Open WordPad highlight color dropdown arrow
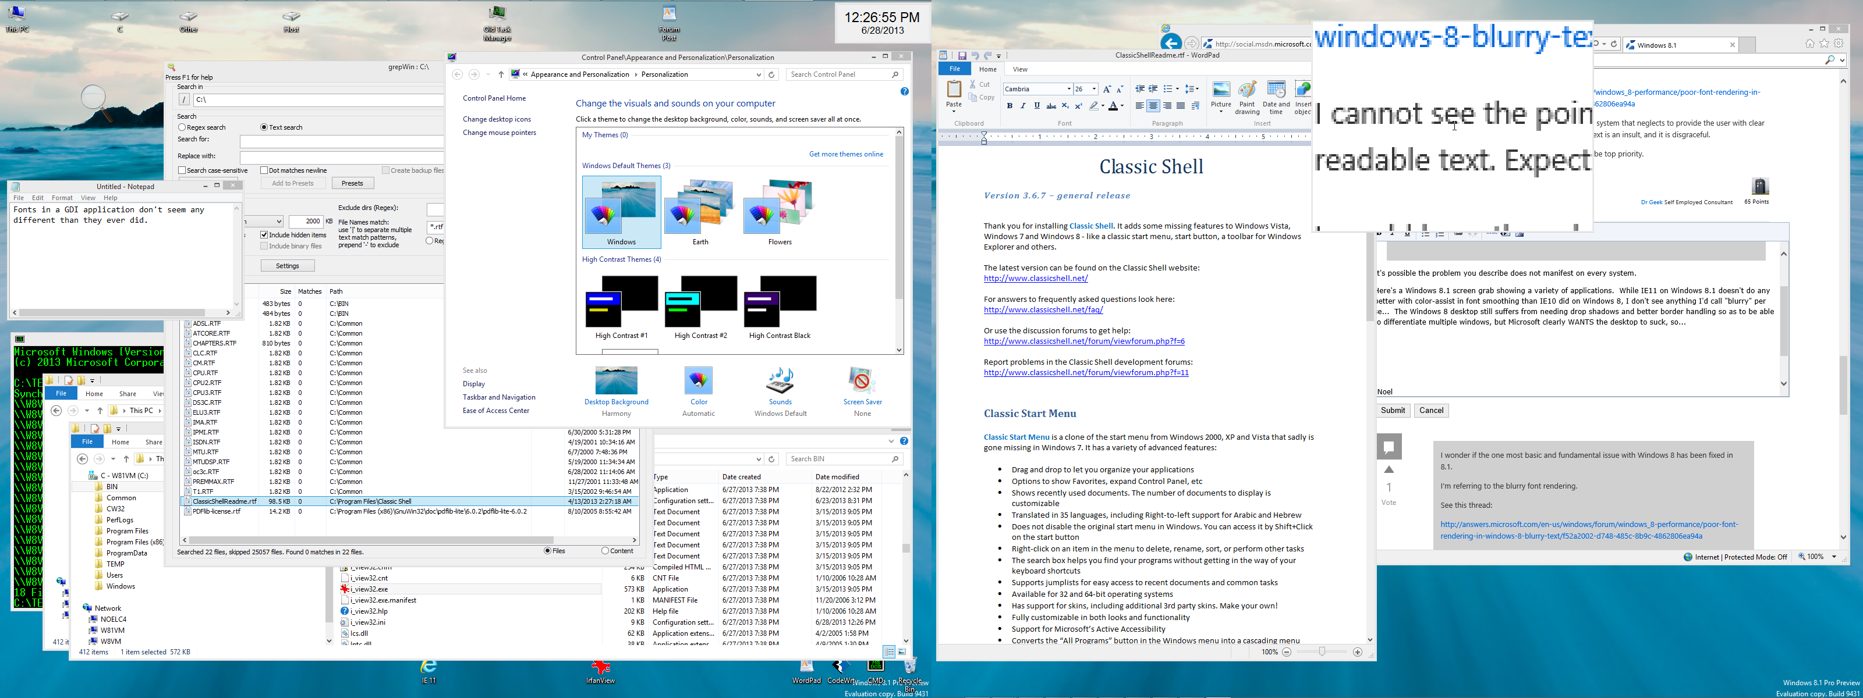This screenshot has height=698, width=1863. pyautogui.click(x=1103, y=106)
